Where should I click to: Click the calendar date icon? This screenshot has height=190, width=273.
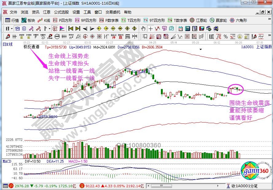click(x=180, y=29)
